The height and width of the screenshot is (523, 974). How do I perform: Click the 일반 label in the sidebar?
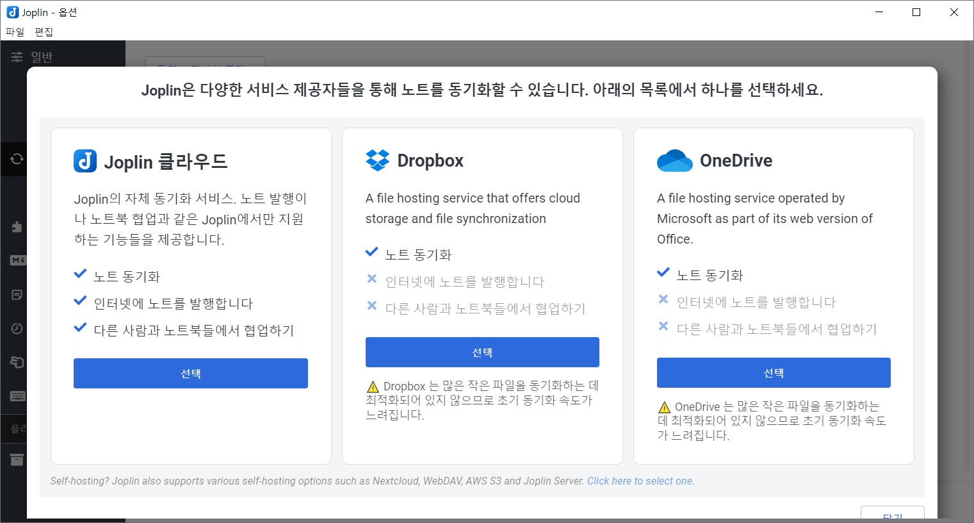point(42,57)
